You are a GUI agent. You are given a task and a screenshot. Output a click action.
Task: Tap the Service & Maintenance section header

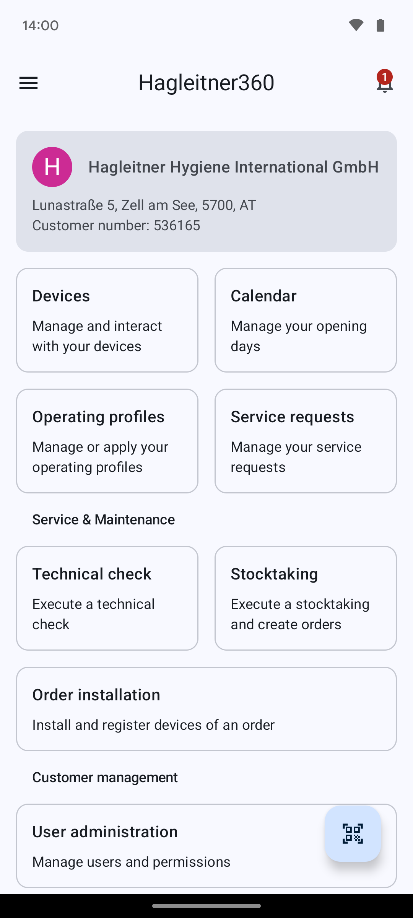(104, 519)
